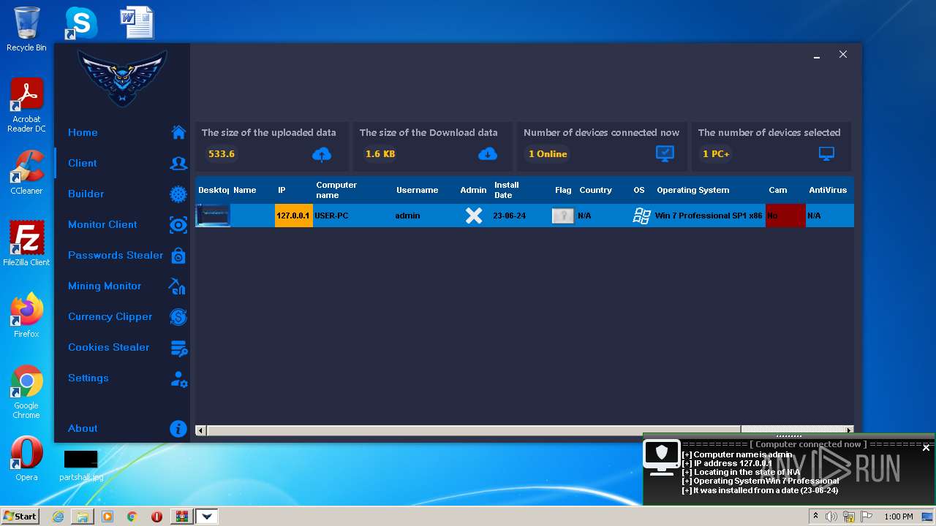Open About label in sidebar

pos(83,428)
